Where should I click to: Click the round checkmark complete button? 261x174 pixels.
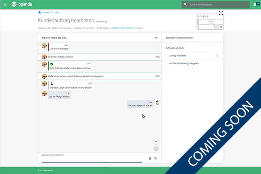click(x=156, y=149)
